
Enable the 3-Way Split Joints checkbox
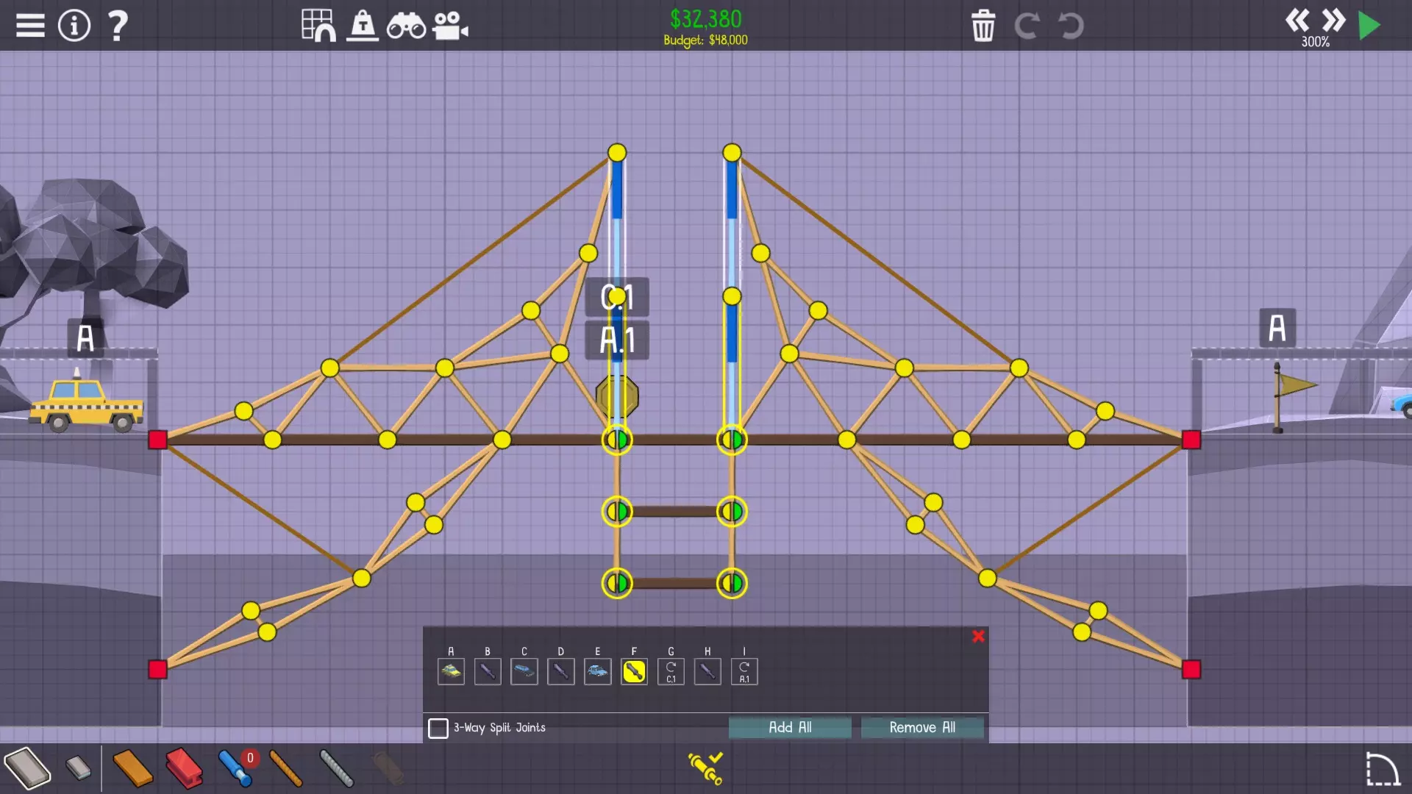[x=438, y=728]
